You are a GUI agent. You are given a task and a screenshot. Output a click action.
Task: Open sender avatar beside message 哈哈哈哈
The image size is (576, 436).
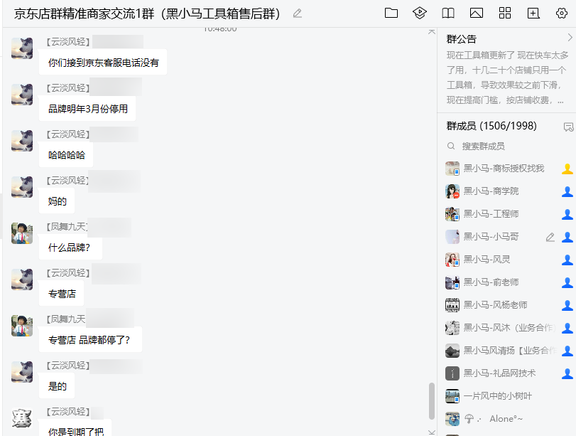[22, 141]
